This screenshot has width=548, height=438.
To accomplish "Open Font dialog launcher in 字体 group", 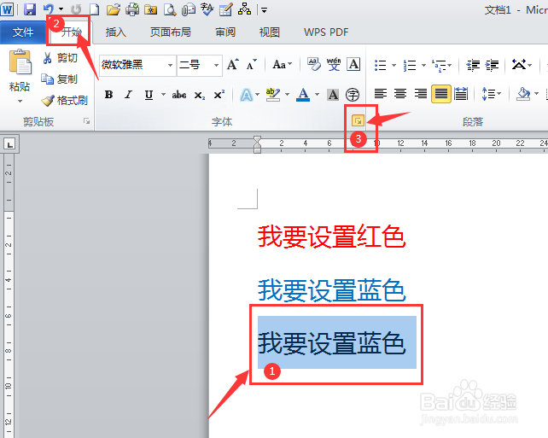I will pos(358,121).
